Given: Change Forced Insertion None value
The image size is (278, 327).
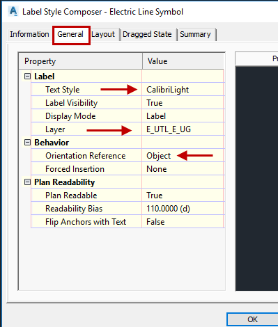Looking at the screenshot, I should 183,169.
